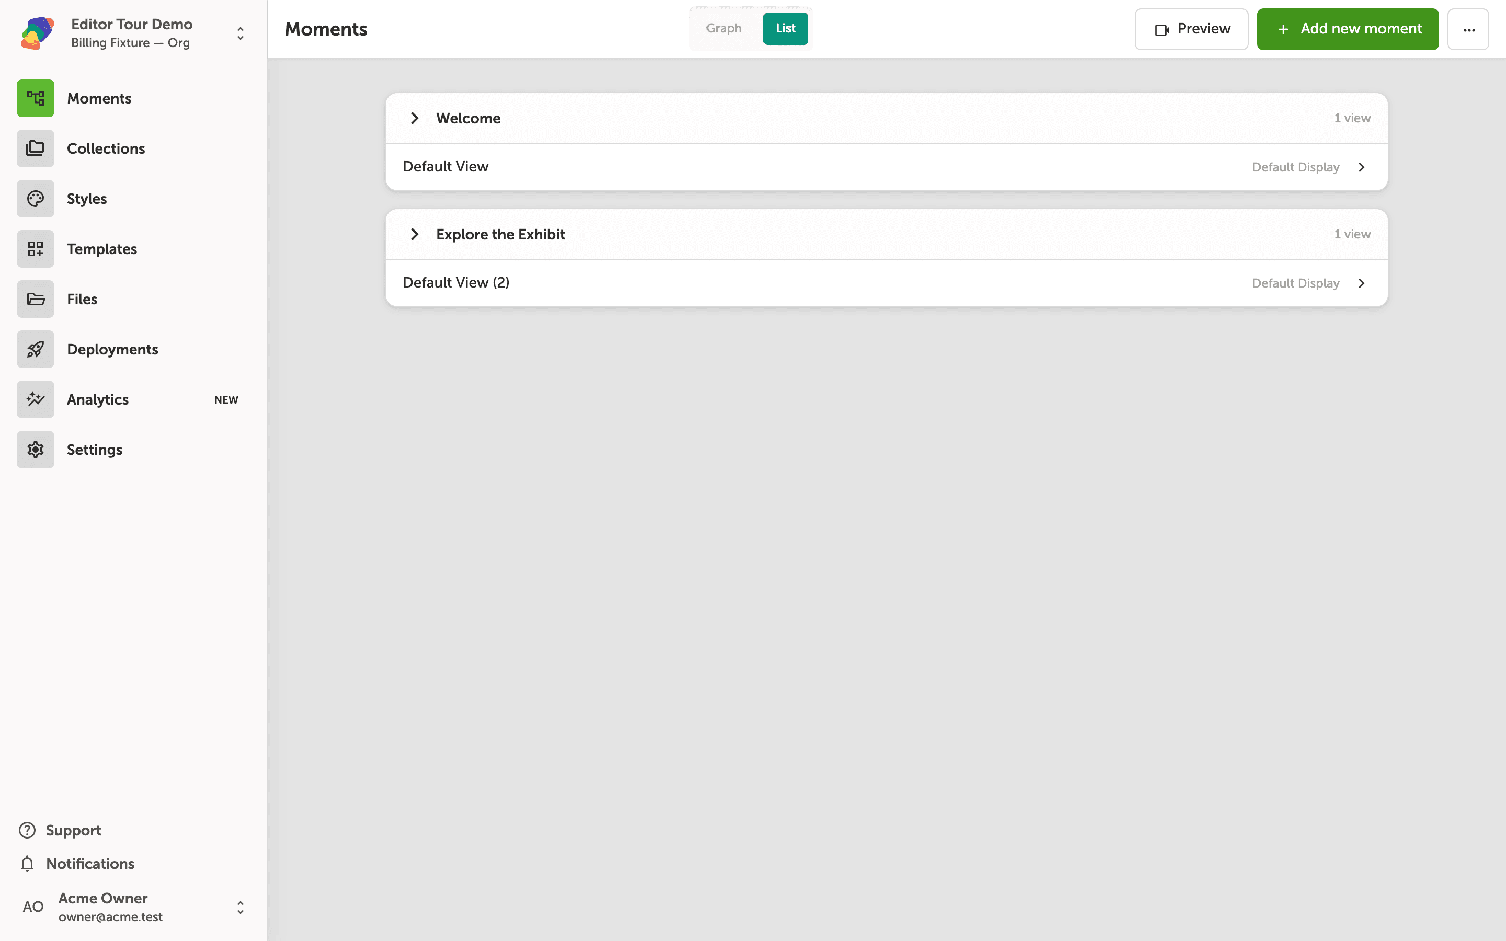1506x941 pixels.
Task: Click the Explore the Exhibit title
Action: [x=500, y=234]
